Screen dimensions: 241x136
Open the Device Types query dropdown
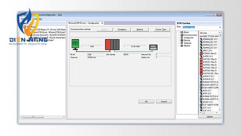(x=220, y=27)
